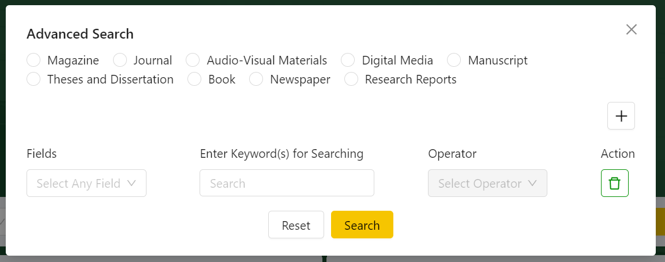Click the Enter Keyword(s) for Searching label

pyautogui.click(x=281, y=154)
